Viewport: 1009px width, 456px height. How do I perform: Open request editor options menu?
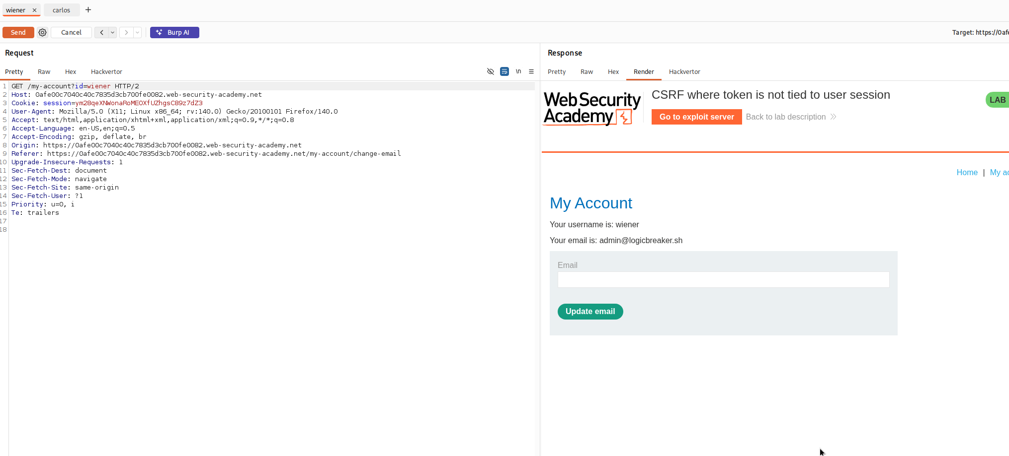[x=531, y=71]
